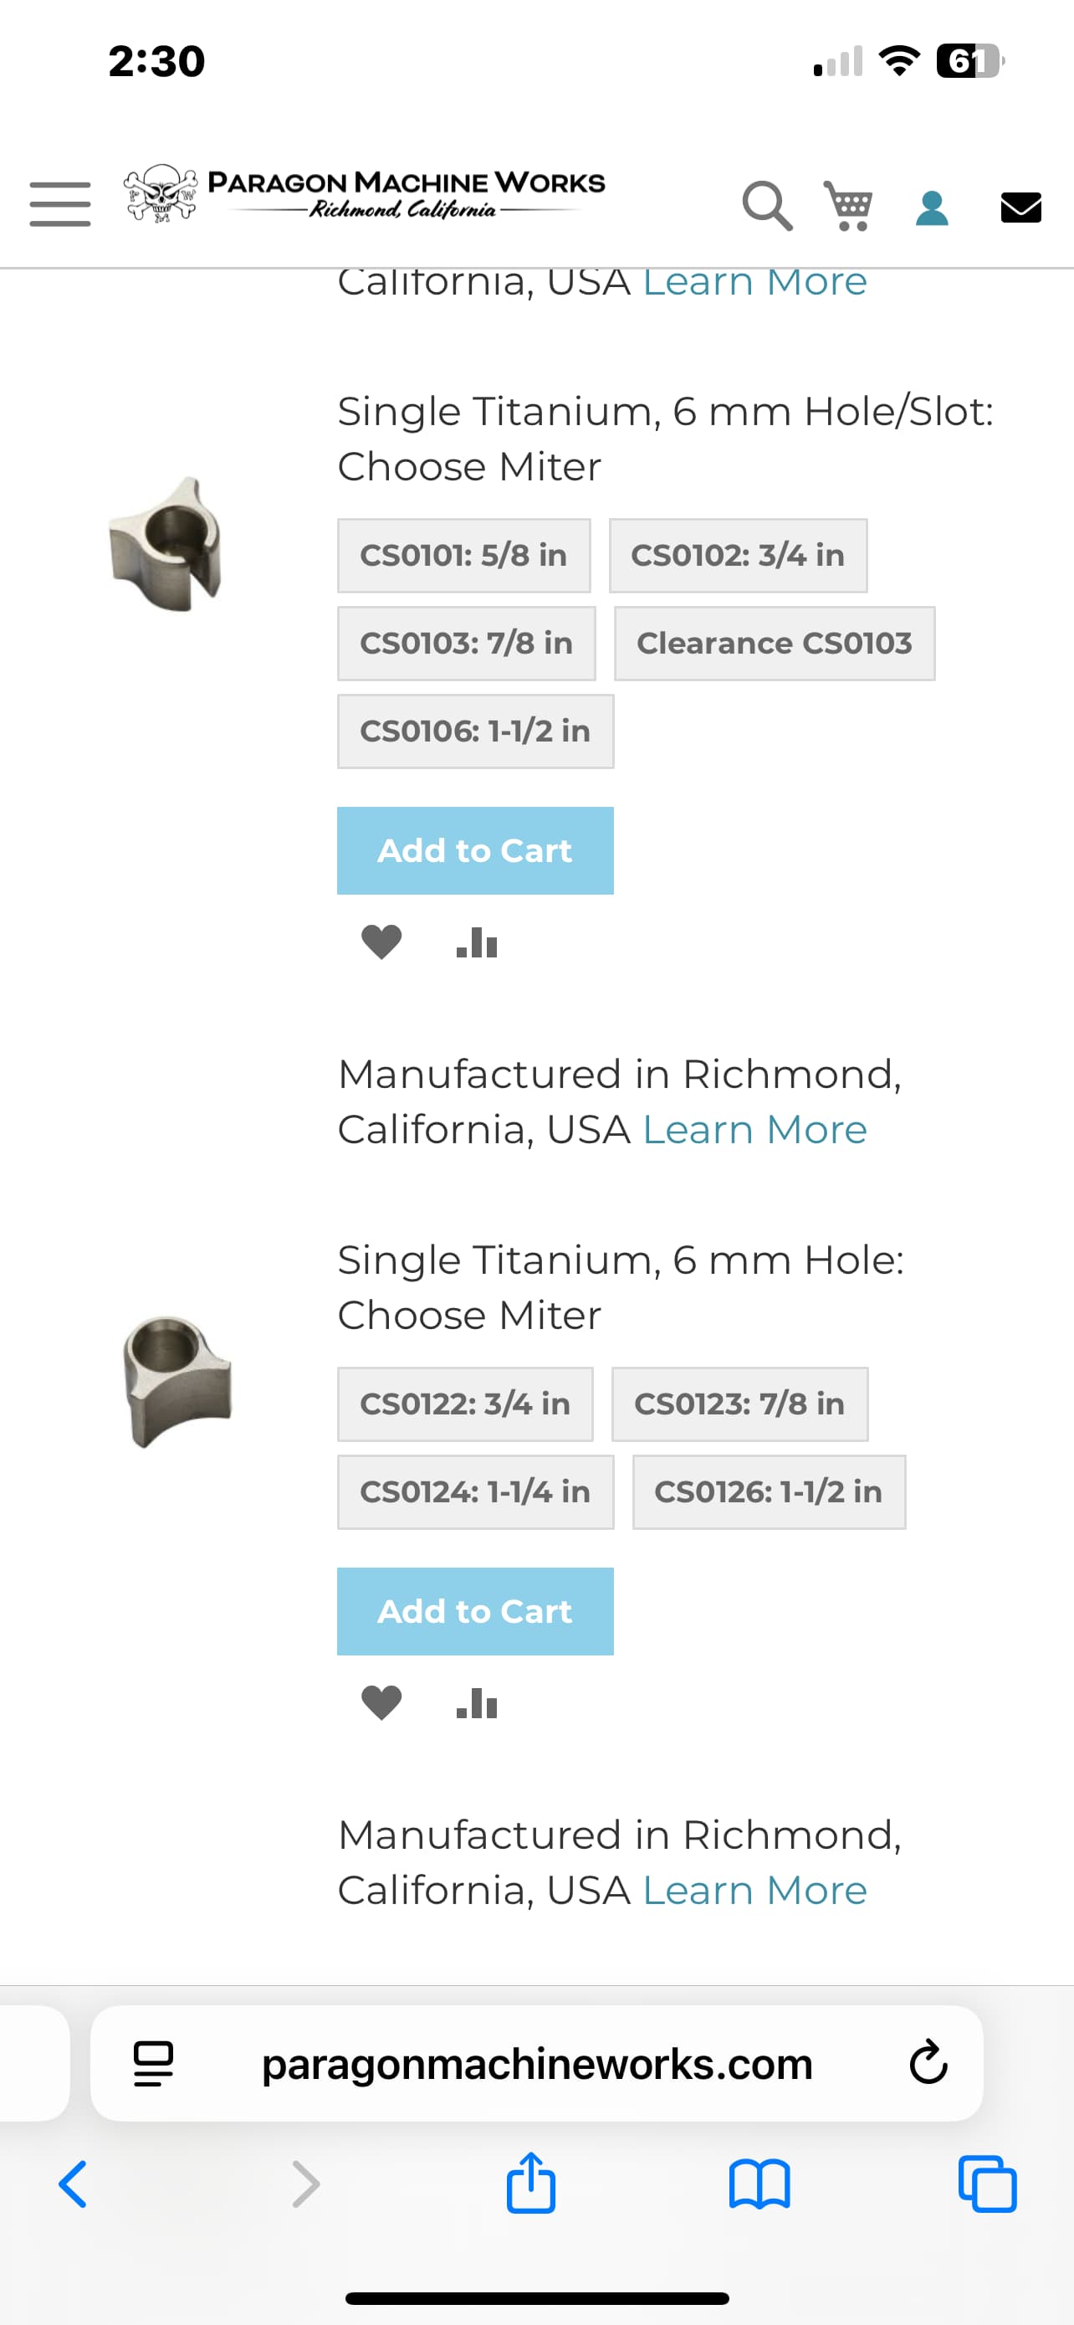Add the Hole/Slot titanium part to cart
Image resolution: width=1074 pixels, height=2325 pixels.
pyautogui.click(x=475, y=850)
